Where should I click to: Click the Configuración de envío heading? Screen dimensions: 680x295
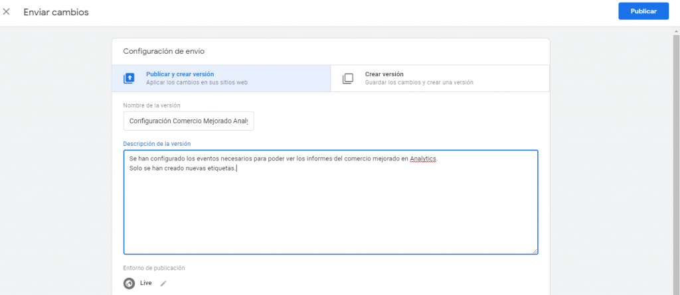coord(163,52)
